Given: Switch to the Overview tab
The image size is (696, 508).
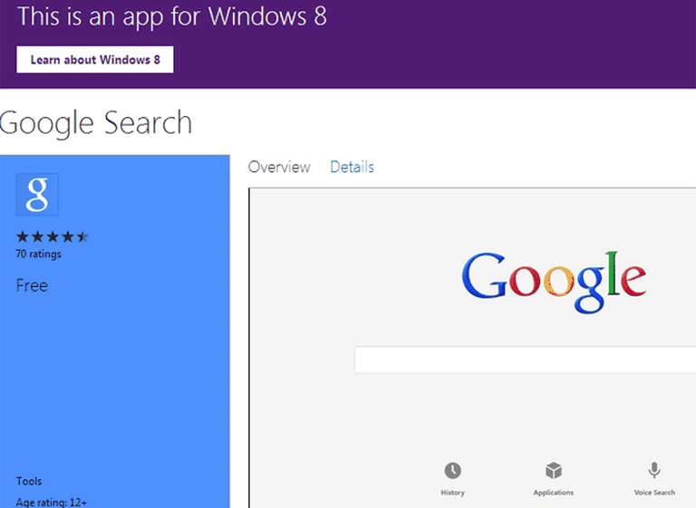Looking at the screenshot, I should coord(279,167).
